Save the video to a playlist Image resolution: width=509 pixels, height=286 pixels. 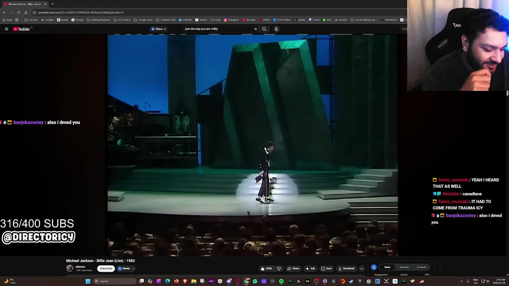point(326,269)
